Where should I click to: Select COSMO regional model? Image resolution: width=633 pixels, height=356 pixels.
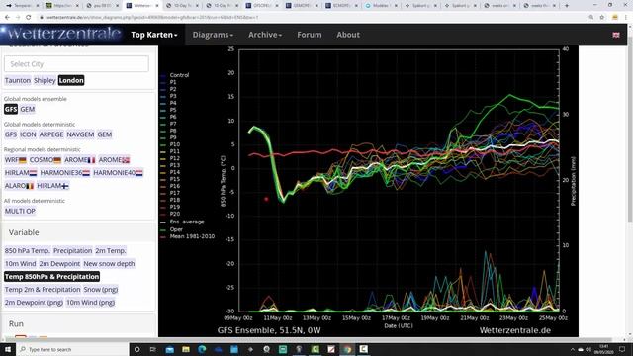click(x=45, y=160)
